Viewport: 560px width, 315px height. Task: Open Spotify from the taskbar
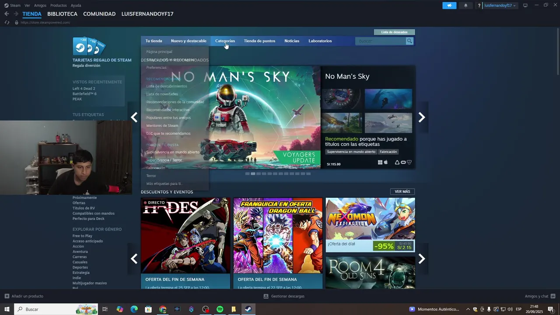pos(220,309)
